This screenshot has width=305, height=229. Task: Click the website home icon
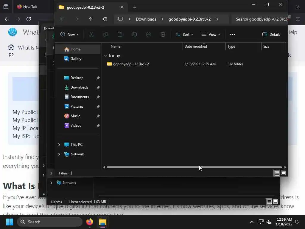(x=11, y=47)
